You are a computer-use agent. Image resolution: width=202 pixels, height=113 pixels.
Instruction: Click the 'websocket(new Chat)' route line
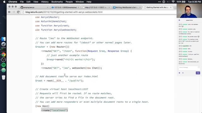coord(71,68)
